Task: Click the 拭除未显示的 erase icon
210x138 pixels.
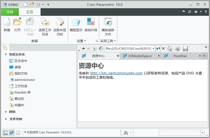Action: click(60, 22)
